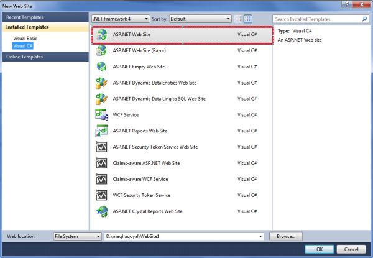This screenshot has width=373, height=258.
Task: Open the Sort by Default dropdown
Action: click(200, 19)
